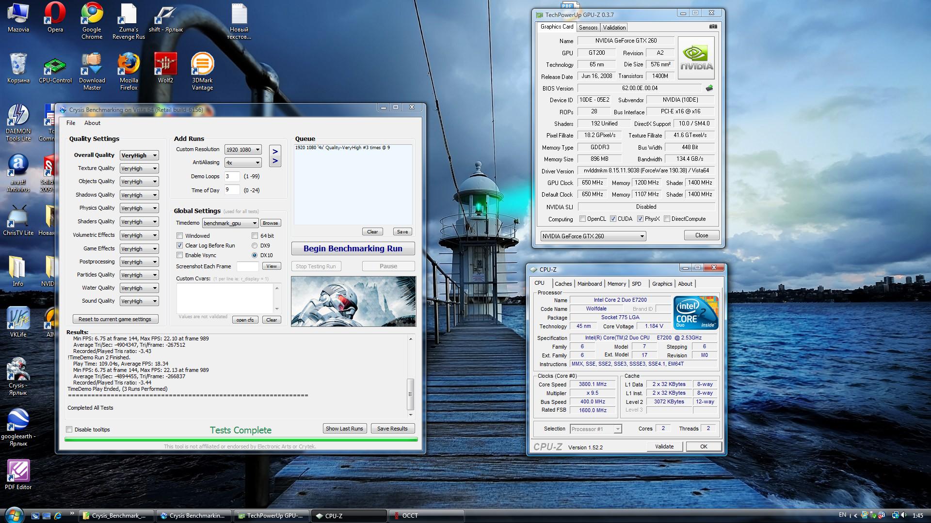Click Validate button in CPU-Z
Image resolution: width=931 pixels, height=523 pixels.
[664, 446]
